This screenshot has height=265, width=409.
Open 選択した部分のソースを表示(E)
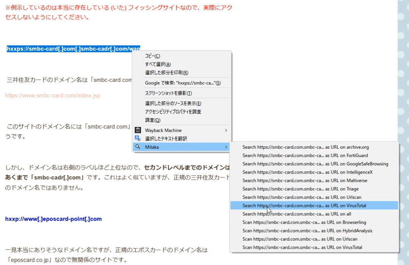coord(182,103)
